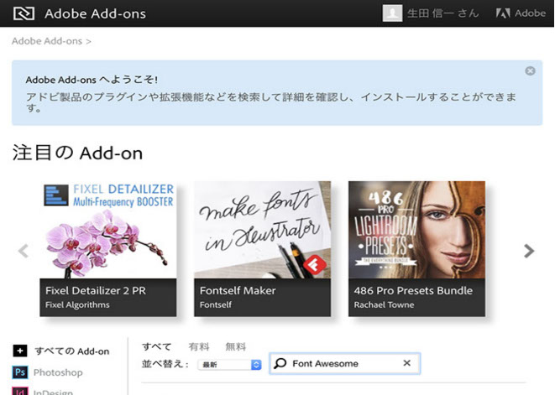The image size is (555, 395).
Task: Select the 無料 free filter tab
Action: click(236, 346)
